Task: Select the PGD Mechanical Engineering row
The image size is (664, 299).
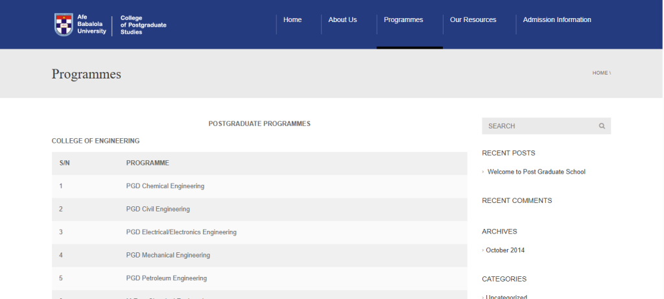Action: coord(168,256)
